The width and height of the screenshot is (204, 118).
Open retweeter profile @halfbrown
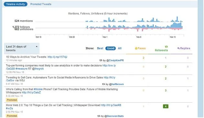(116, 84)
